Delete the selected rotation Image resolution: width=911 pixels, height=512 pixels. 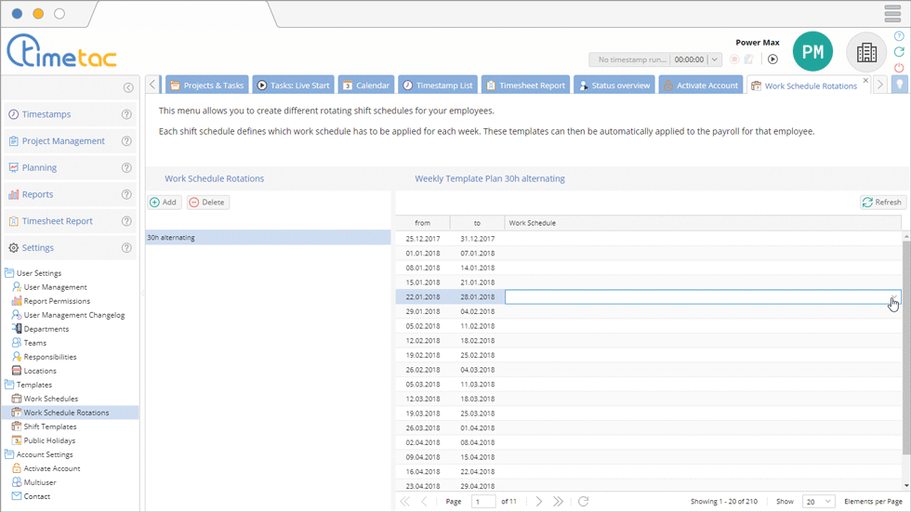point(208,202)
